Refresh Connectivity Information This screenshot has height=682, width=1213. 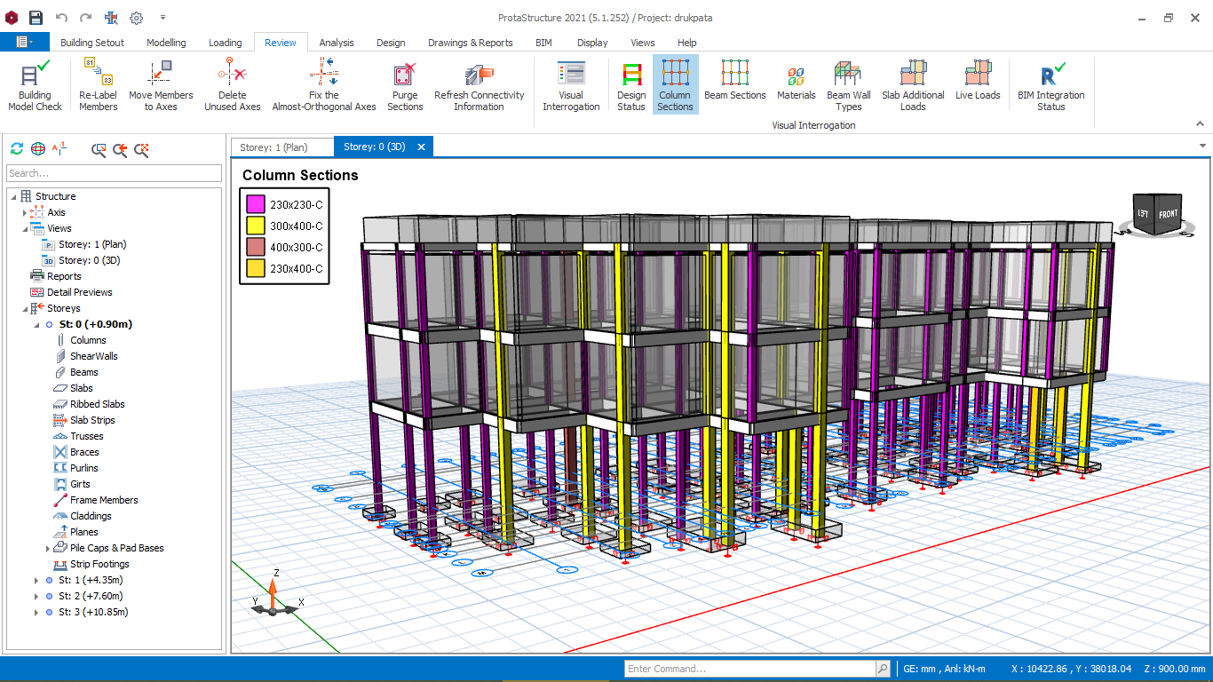(480, 86)
